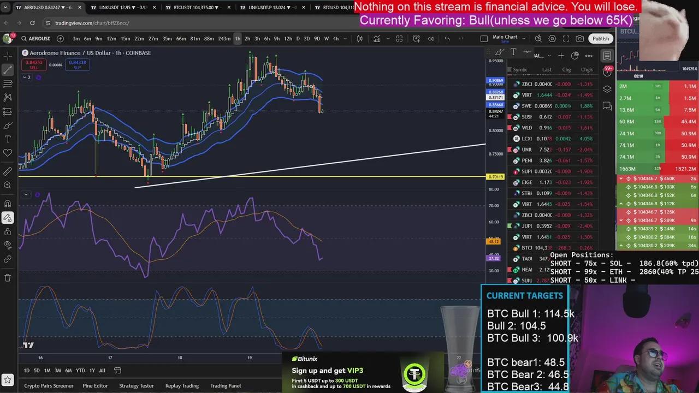The width and height of the screenshot is (699, 393).
Task: Open the Trading Panel tab
Action: pos(226,385)
